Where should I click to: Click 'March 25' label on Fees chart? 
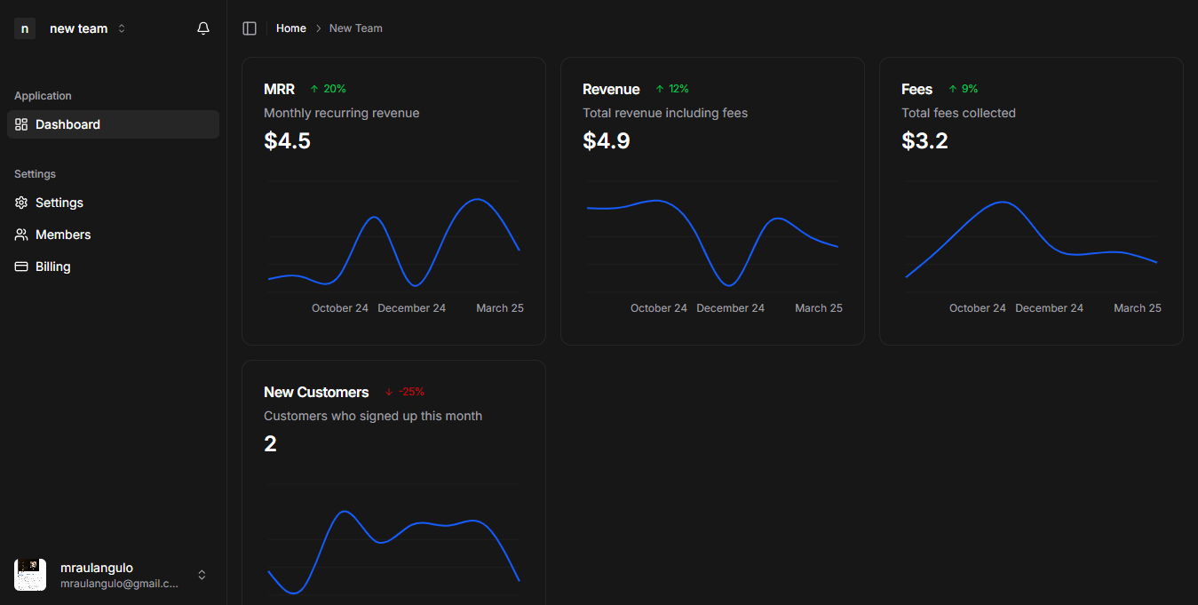click(x=1138, y=308)
